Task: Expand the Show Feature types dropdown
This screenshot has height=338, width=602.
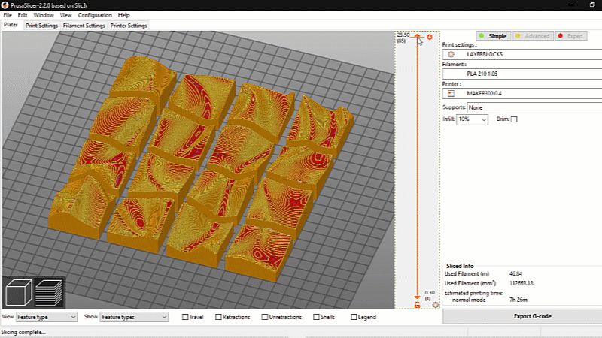Action: point(134,318)
